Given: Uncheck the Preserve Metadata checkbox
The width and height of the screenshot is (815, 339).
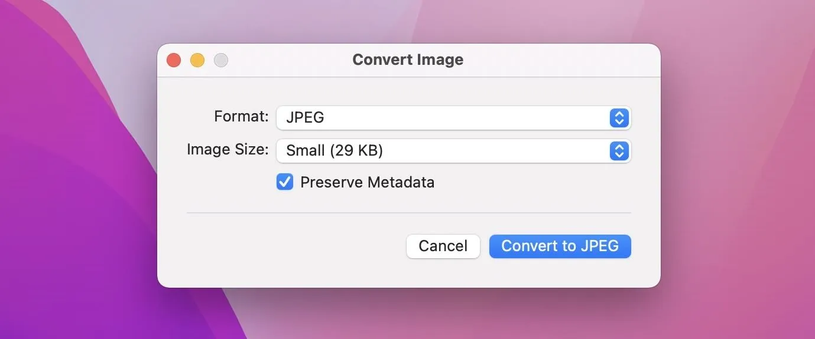Looking at the screenshot, I should [285, 182].
